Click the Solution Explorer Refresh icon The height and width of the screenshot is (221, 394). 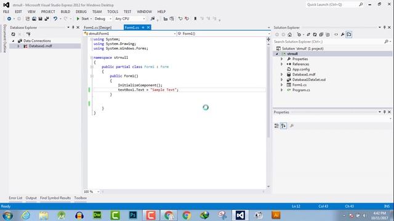coord(315,34)
